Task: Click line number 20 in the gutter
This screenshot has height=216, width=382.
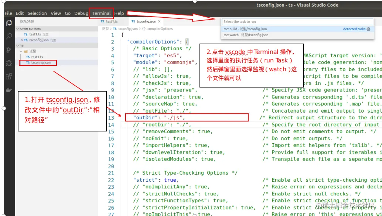Action: coord(111,166)
